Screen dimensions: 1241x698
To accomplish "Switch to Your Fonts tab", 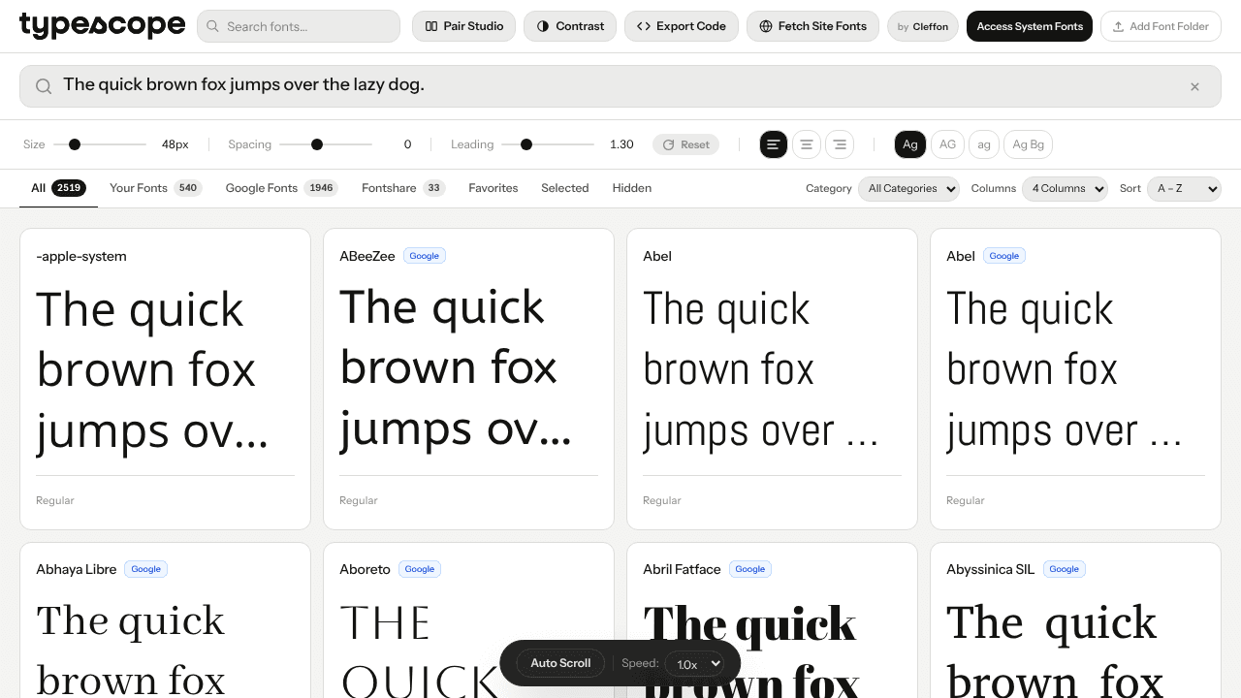I will click(155, 188).
